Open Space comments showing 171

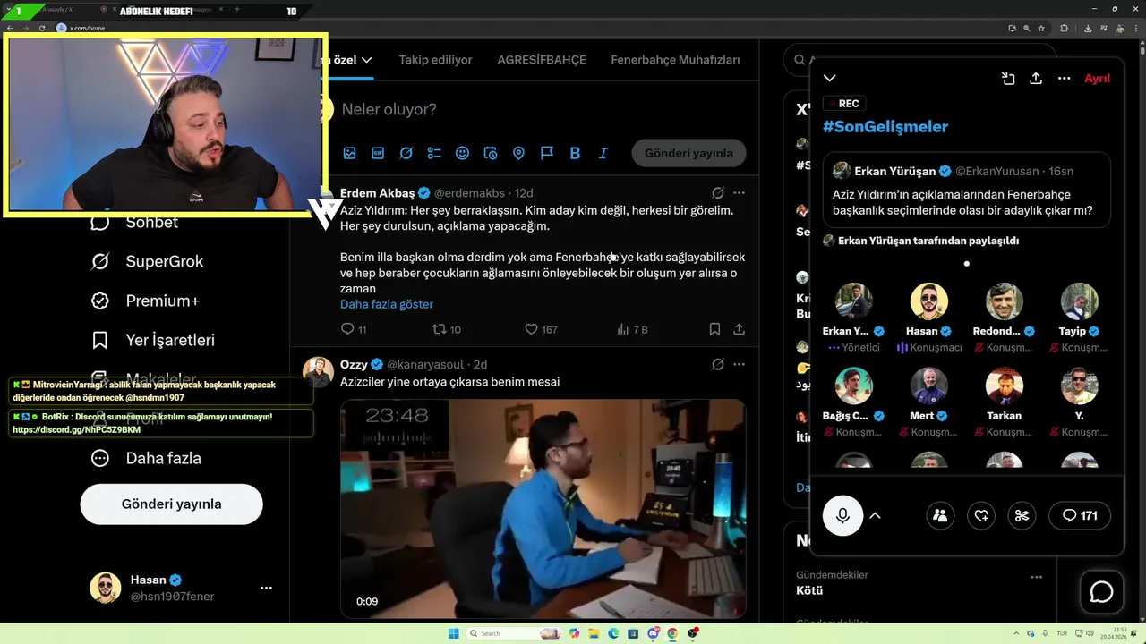[1080, 515]
